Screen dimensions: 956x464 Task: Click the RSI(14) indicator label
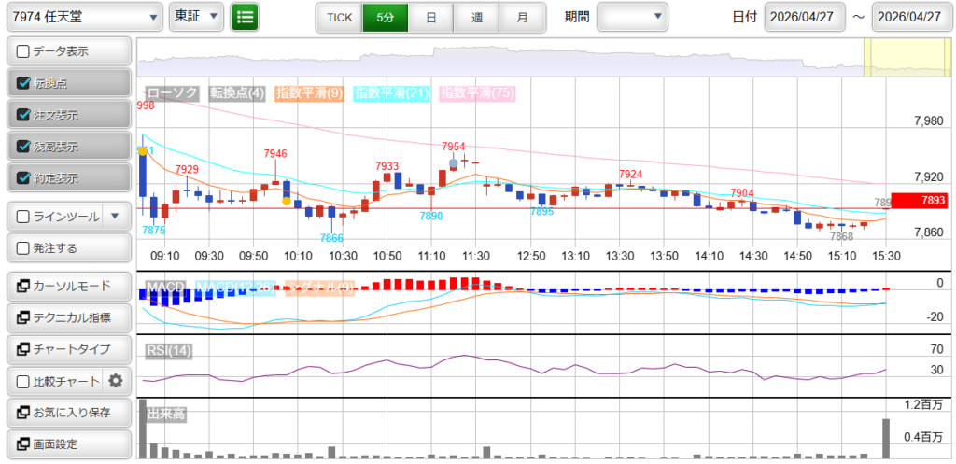[169, 350]
